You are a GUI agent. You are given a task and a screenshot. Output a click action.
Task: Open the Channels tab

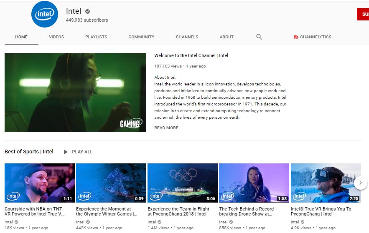[x=187, y=37]
